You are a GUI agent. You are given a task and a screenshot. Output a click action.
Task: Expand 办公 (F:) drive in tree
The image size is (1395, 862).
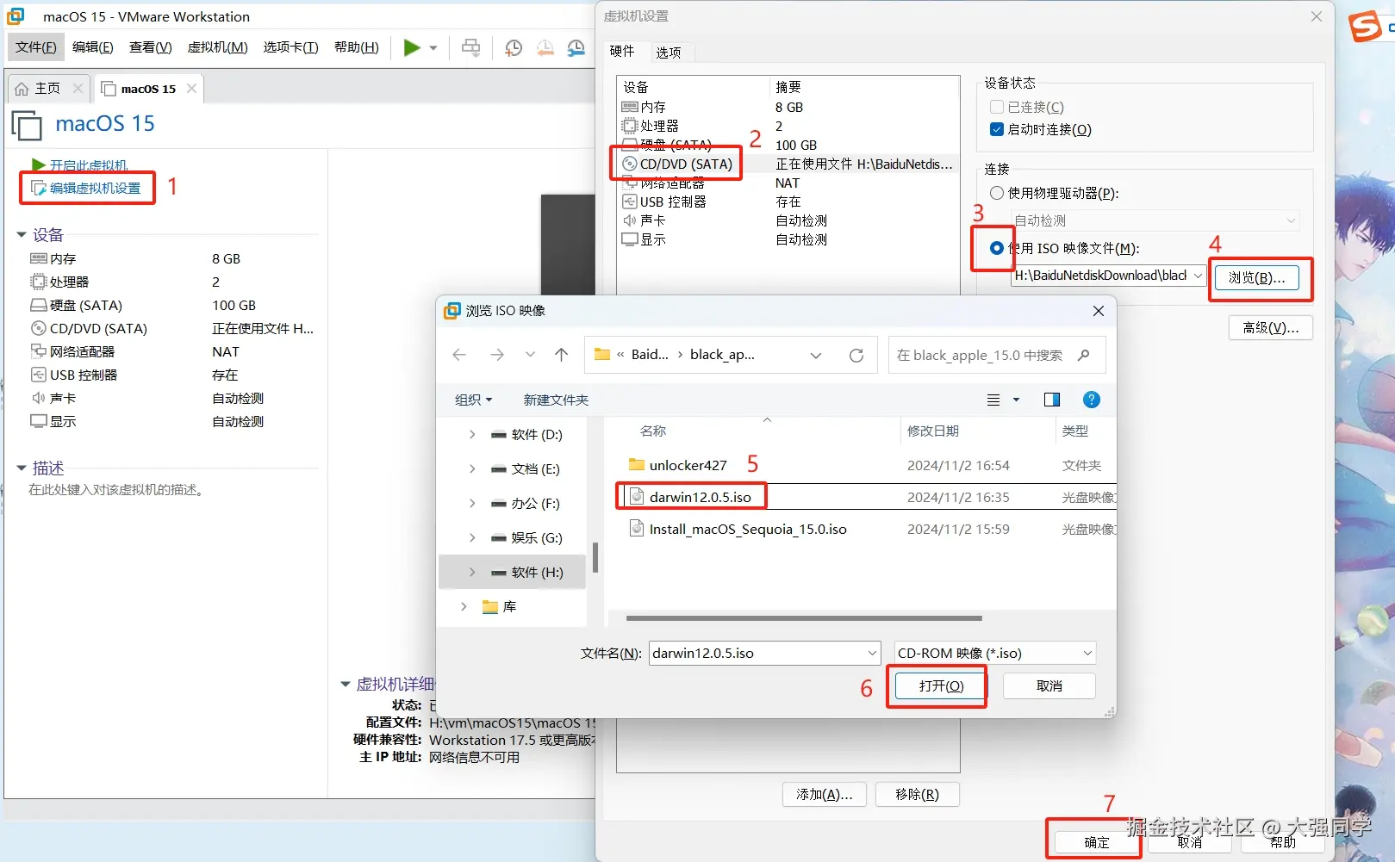[471, 504]
